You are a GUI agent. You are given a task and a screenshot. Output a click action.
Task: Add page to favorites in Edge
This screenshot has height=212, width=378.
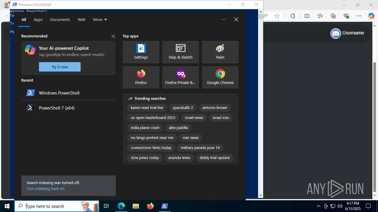point(277,16)
